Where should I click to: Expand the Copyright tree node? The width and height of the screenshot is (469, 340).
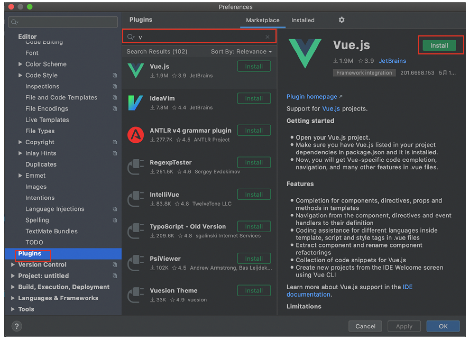point(20,142)
